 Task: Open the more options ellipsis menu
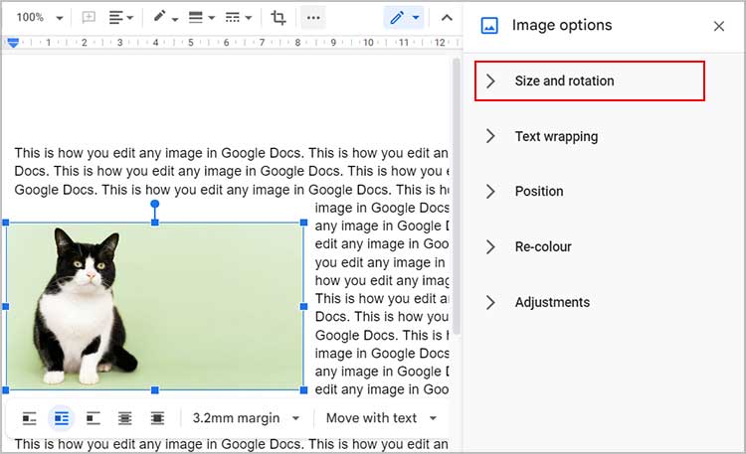pos(312,18)
